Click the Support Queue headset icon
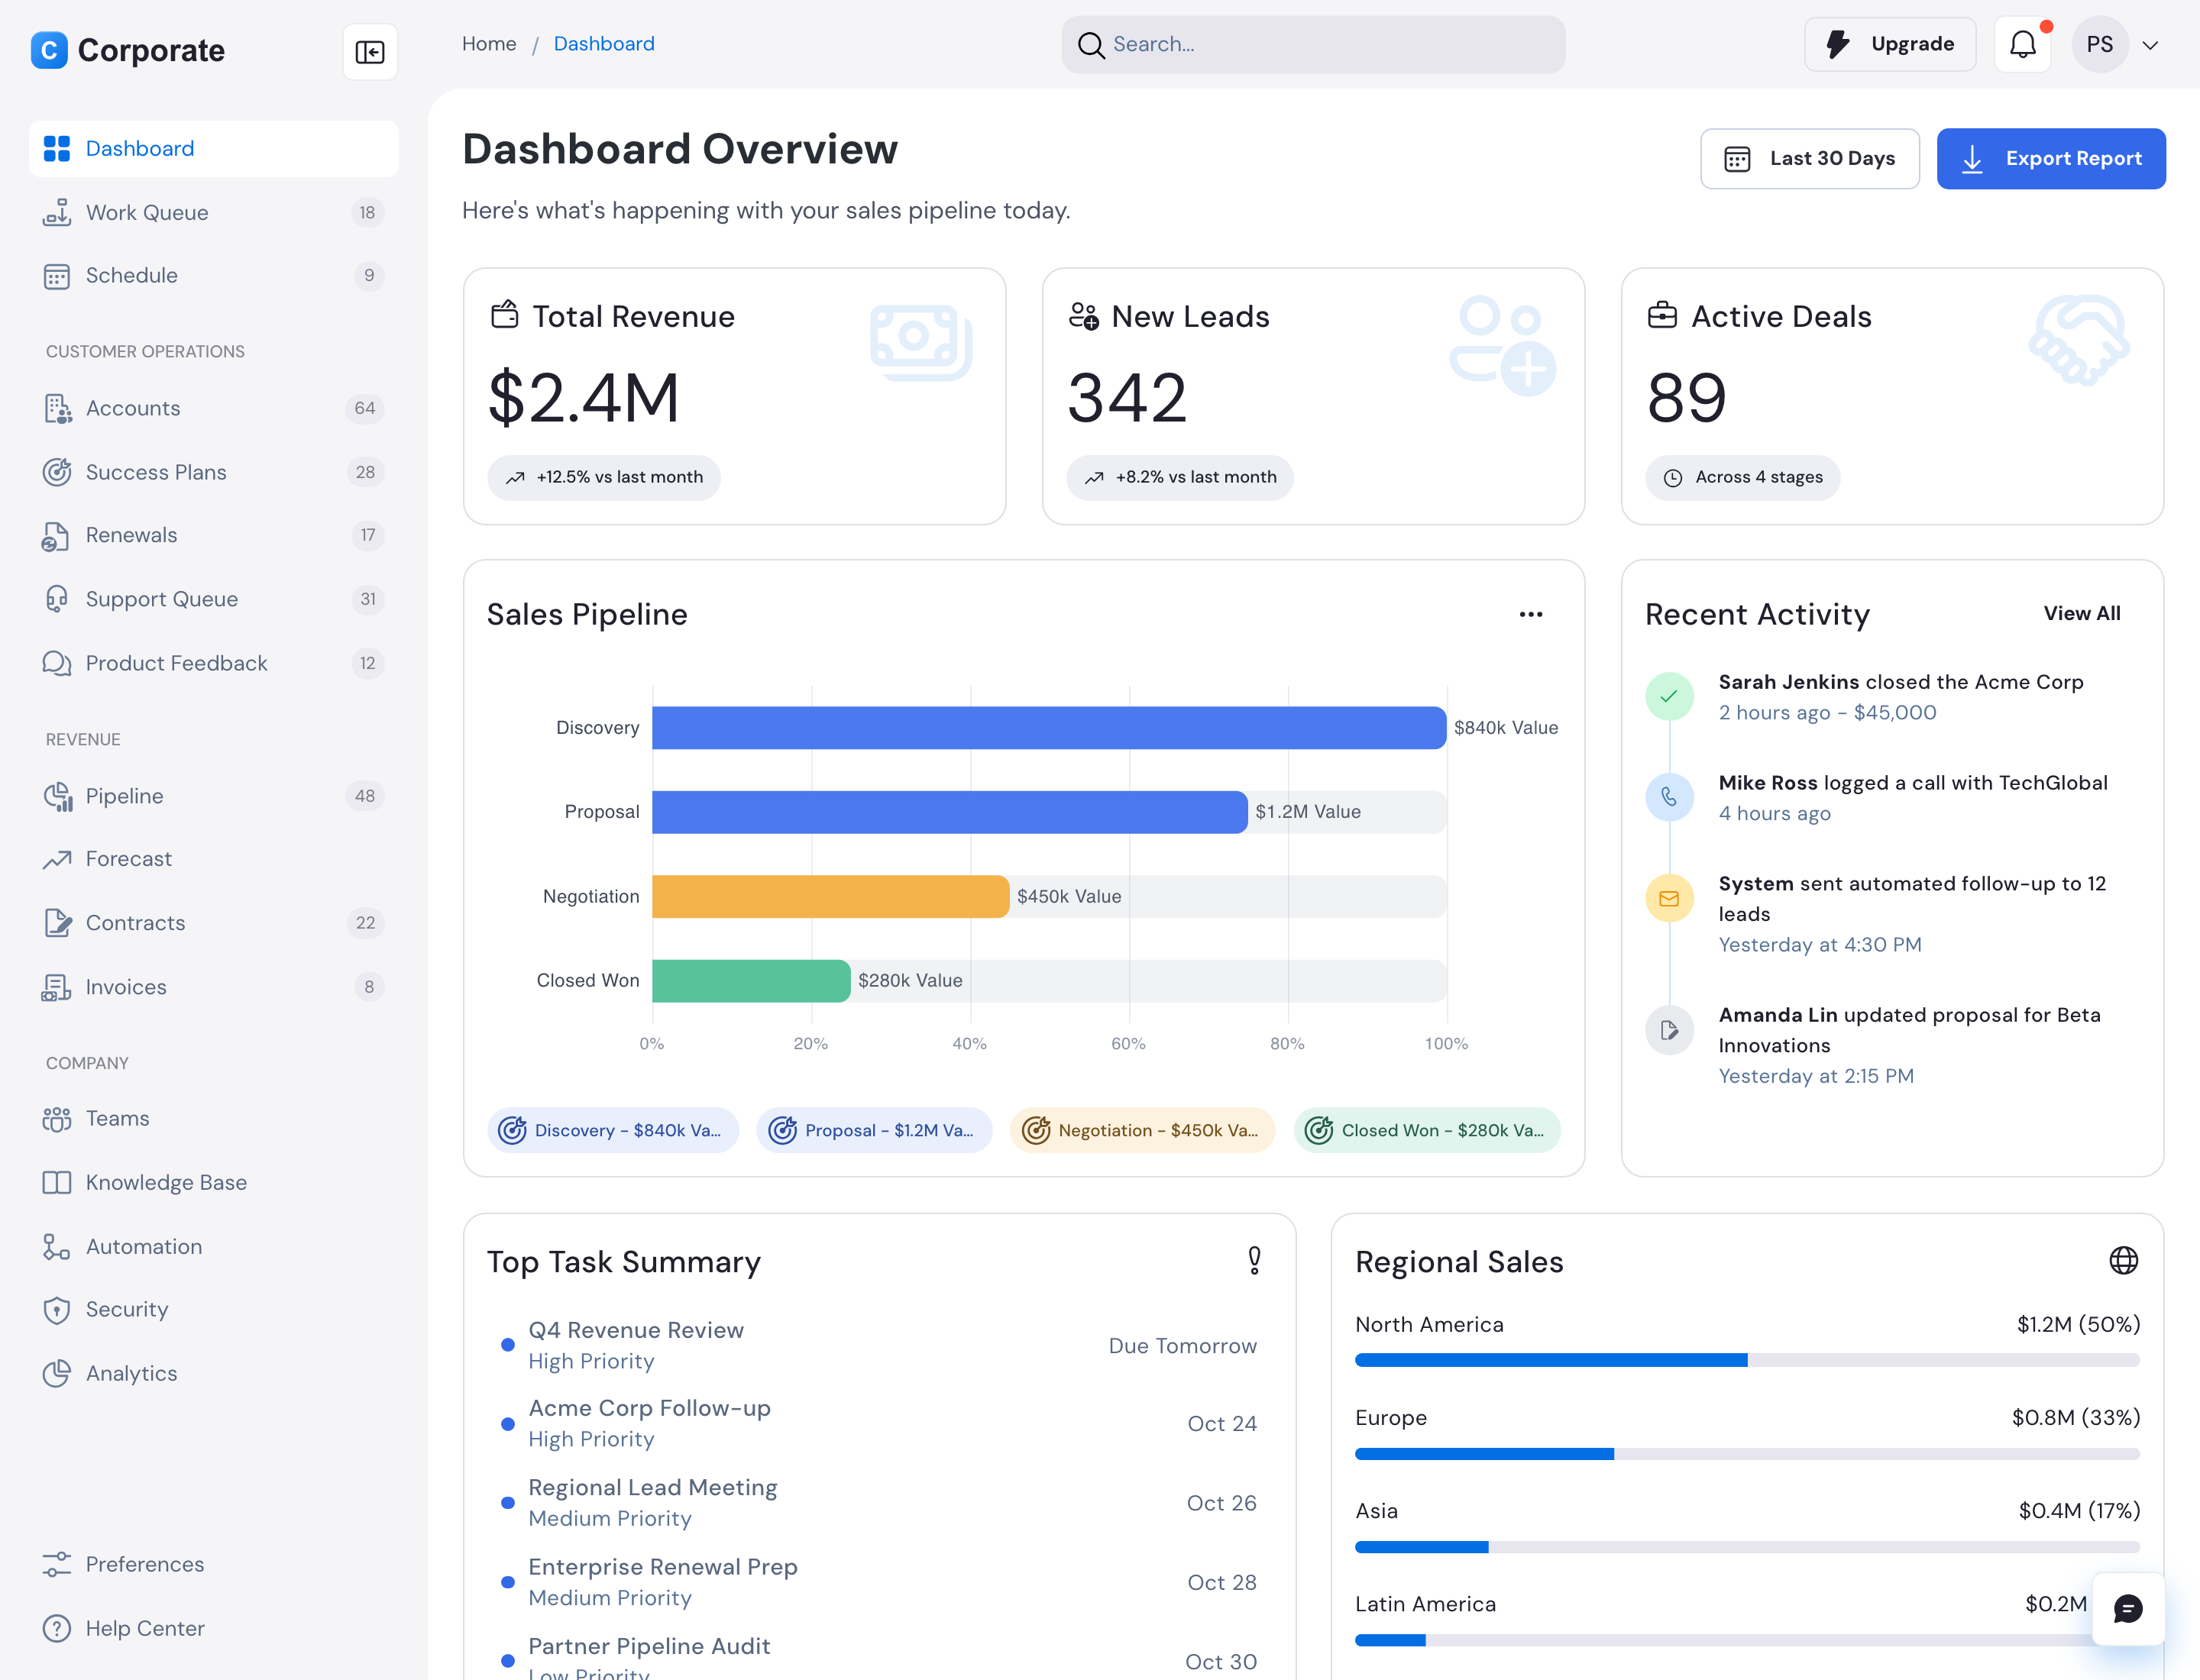Image resolution: width=2200 pixels, height=1680 pixels. (57, 599)
